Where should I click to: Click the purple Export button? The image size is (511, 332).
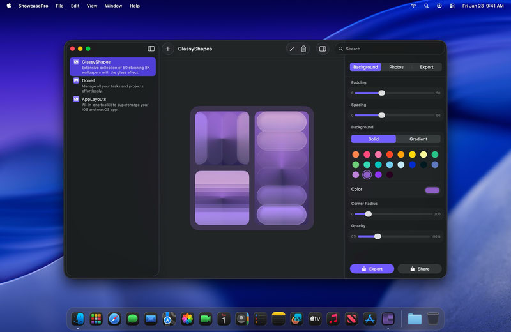click(x=372, y=269)
